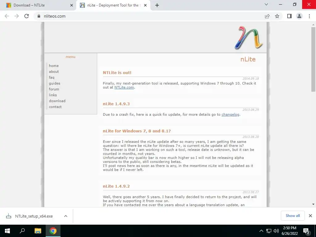
Task: Click the scrollbar up arrow
Action: click(x=313, y=25)
